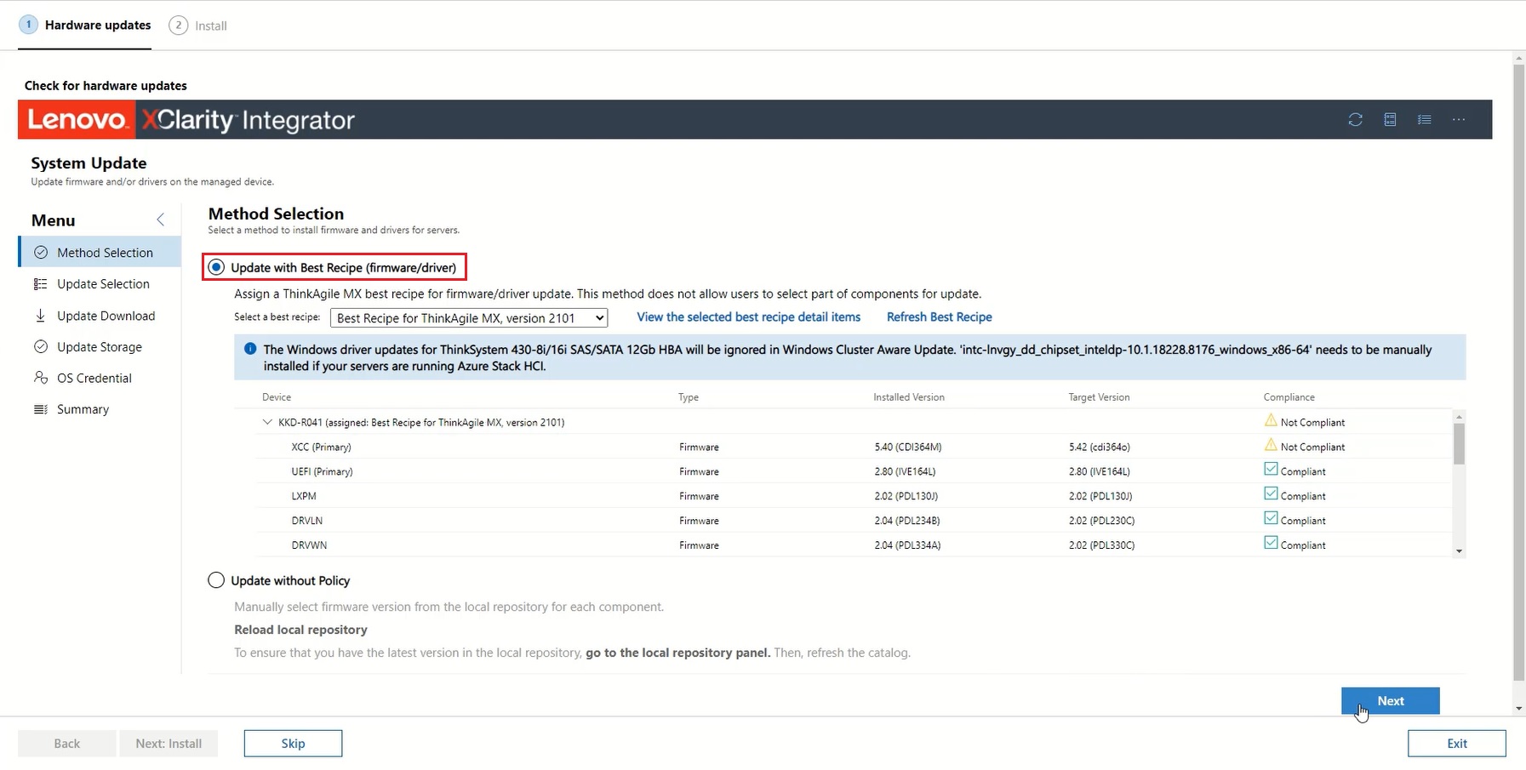
Task: Go to Method Selection menu item
Action: (100, 253)
